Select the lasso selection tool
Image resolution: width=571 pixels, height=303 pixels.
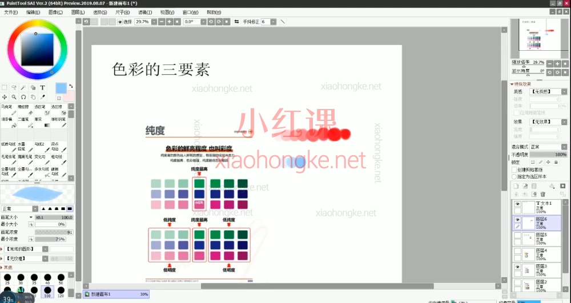[x=14, y=88]
